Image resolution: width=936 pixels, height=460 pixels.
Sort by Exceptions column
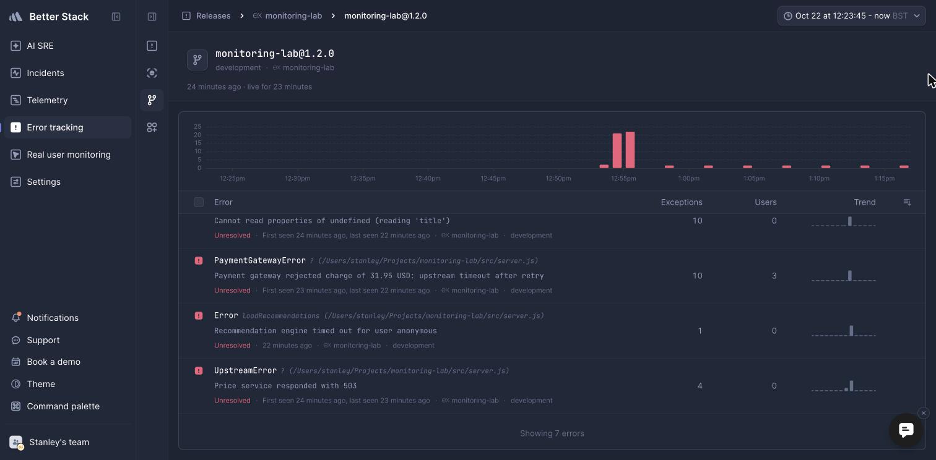click(682, 202)
